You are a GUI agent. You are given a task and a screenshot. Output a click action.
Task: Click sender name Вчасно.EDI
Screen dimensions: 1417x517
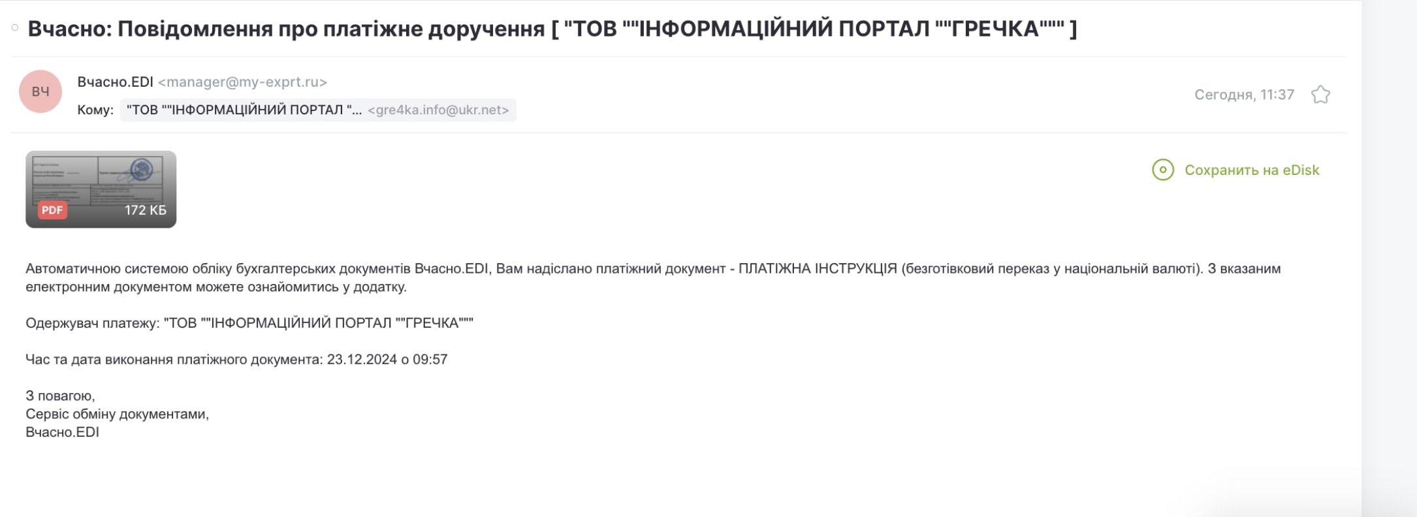115,82
